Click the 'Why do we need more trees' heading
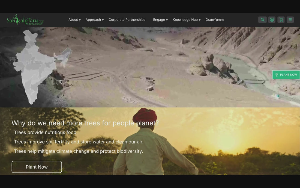300x188 pixels. tap(85, 123)
